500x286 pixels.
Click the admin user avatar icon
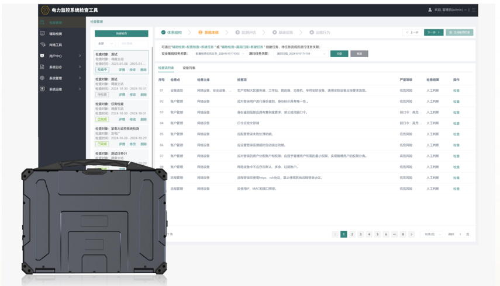pyautogui.click(x=430, y=10)
